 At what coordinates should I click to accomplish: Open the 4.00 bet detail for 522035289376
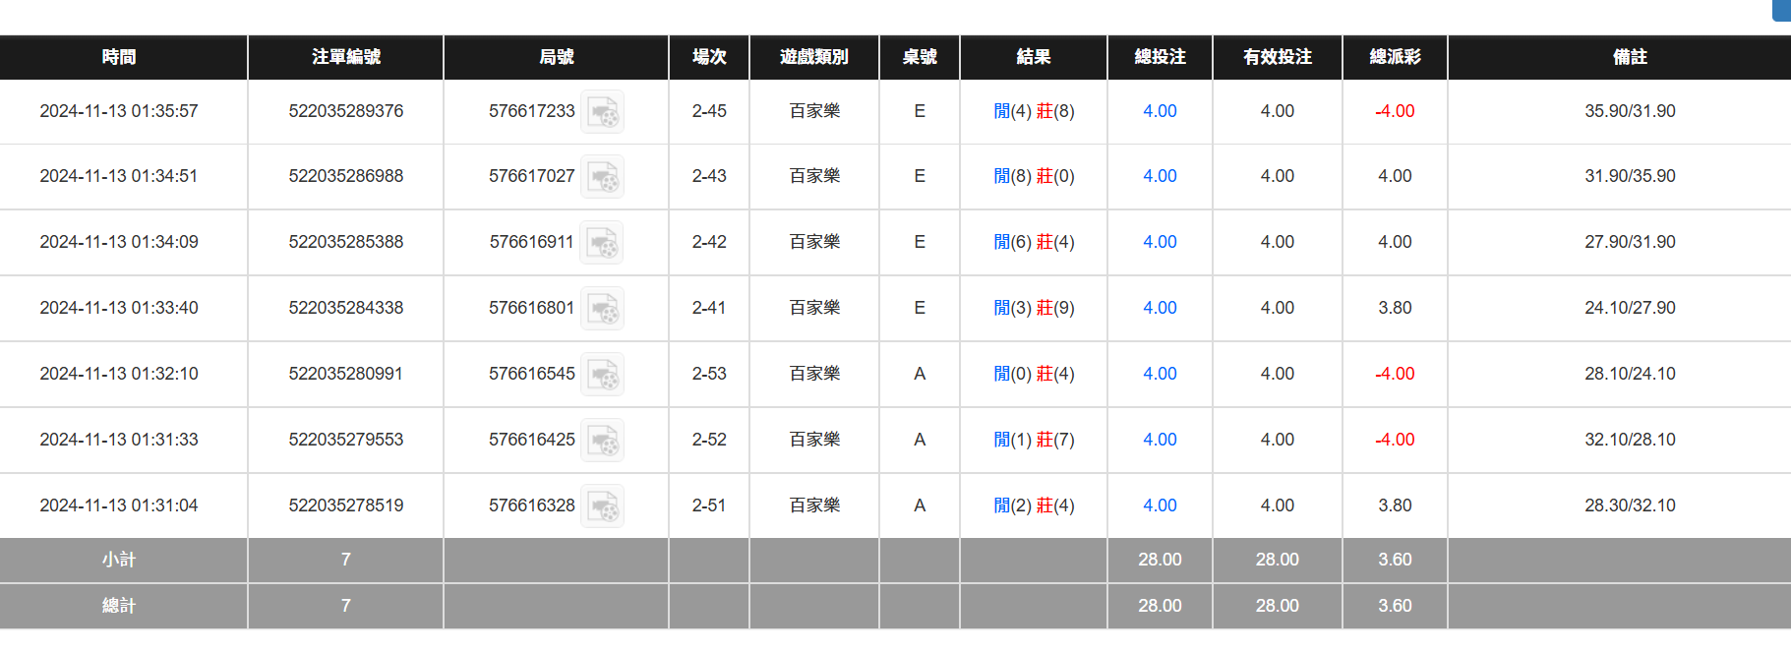point(1160,111)
